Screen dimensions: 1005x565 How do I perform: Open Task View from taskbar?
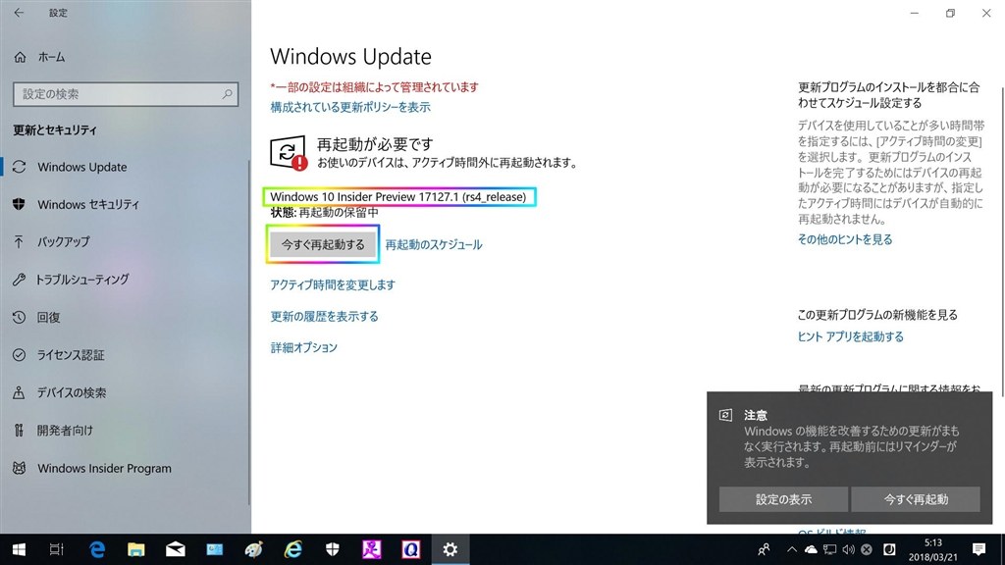click(56, 549)
